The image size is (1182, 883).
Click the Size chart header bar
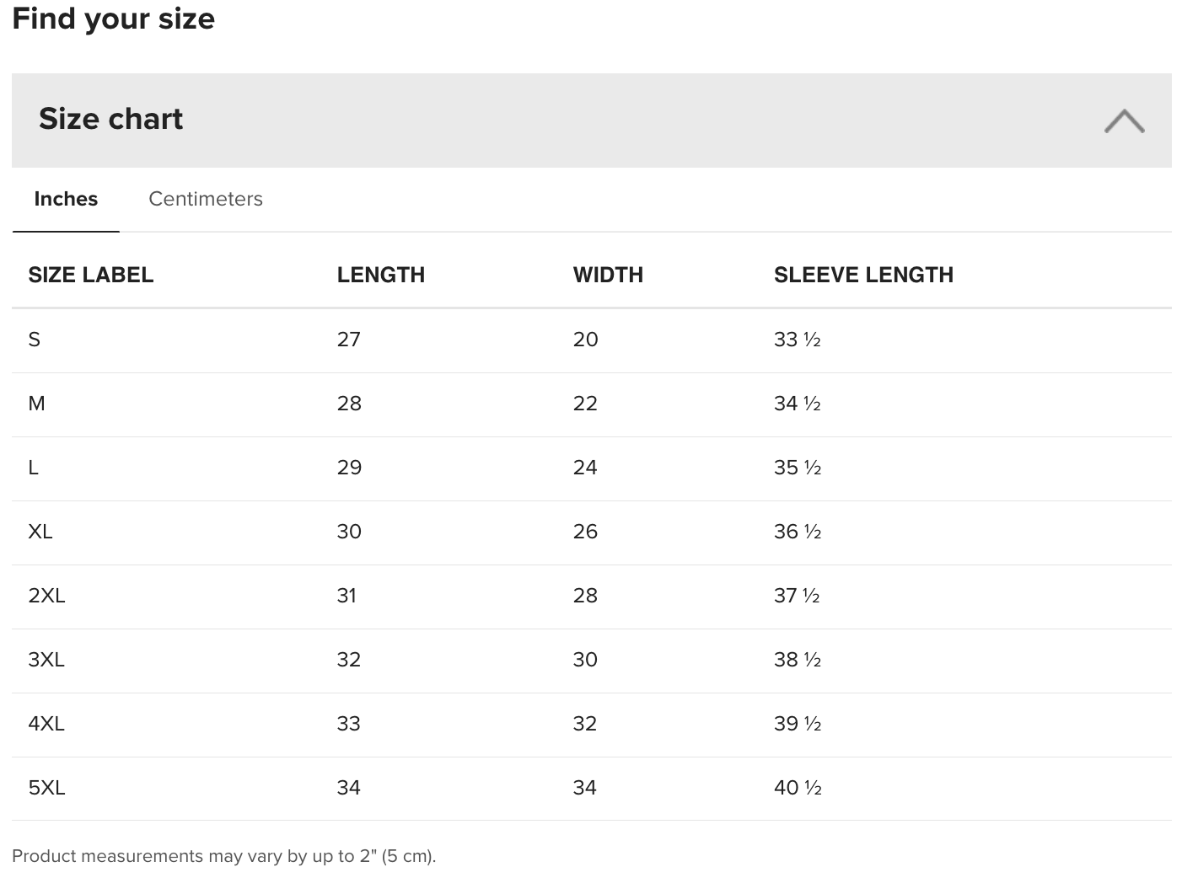coord(590,120)
